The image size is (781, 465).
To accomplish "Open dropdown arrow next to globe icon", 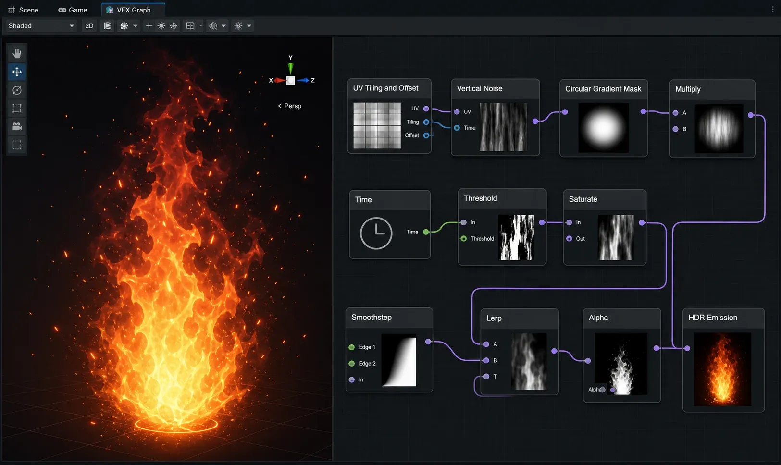I will 223,26.
